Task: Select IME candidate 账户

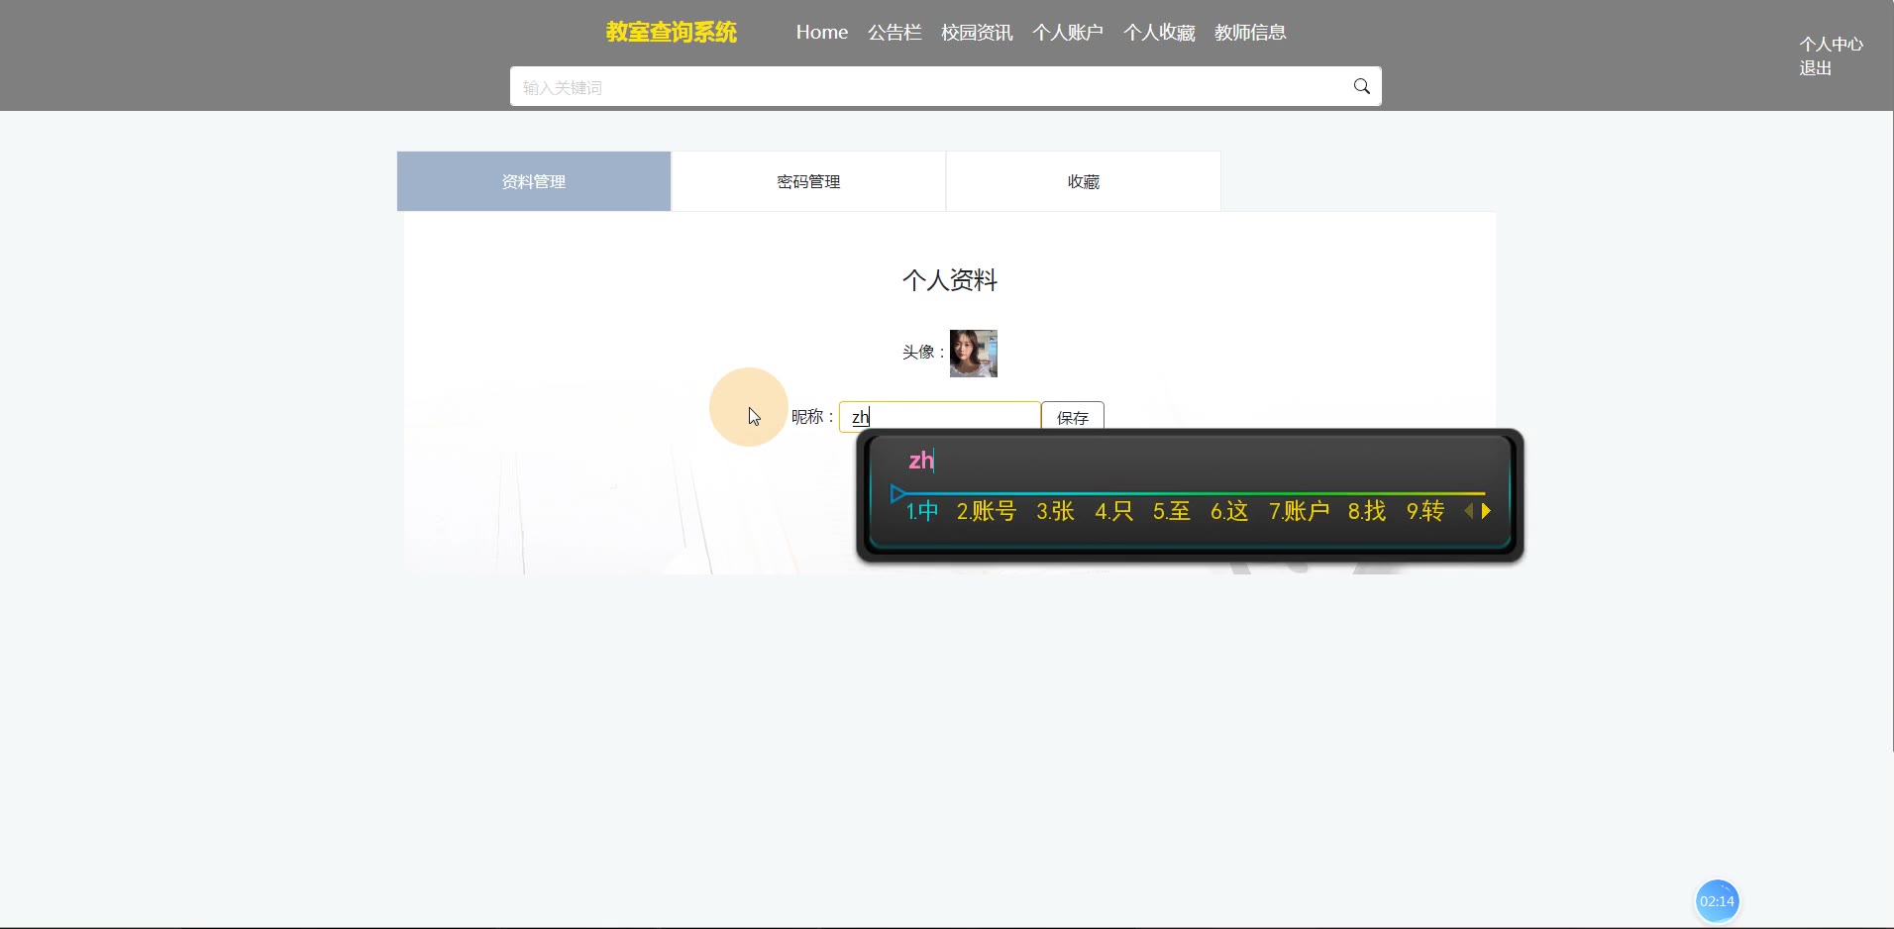Action: 1299,511
